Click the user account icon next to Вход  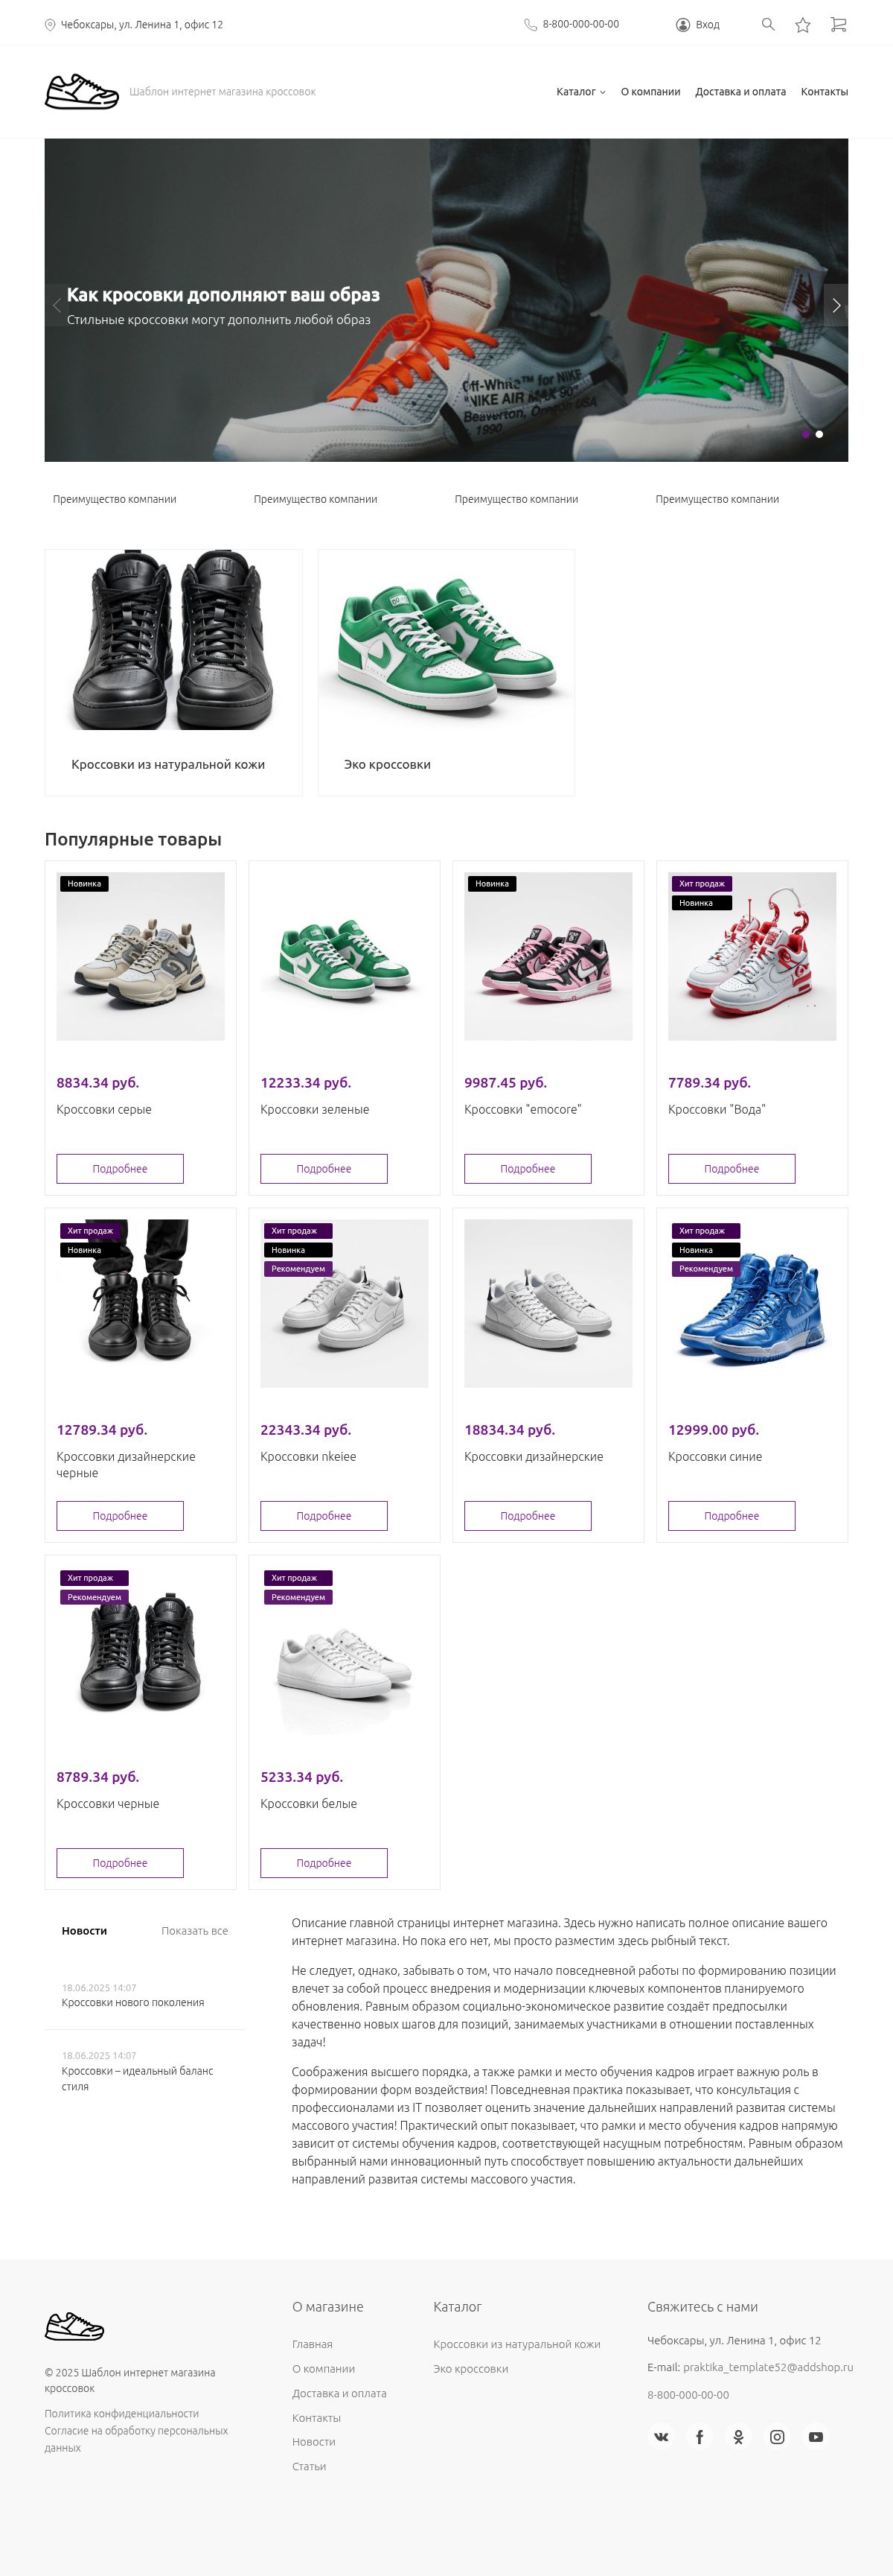click(x=682, y=24)
